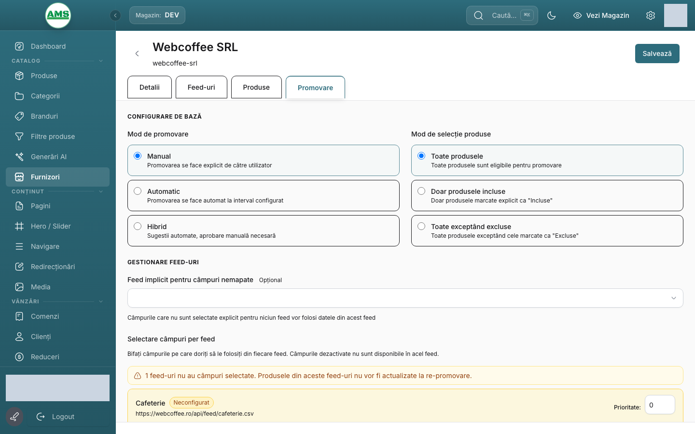
Task: Click the Branduri tag icon
Action: [x=19, y=116]
